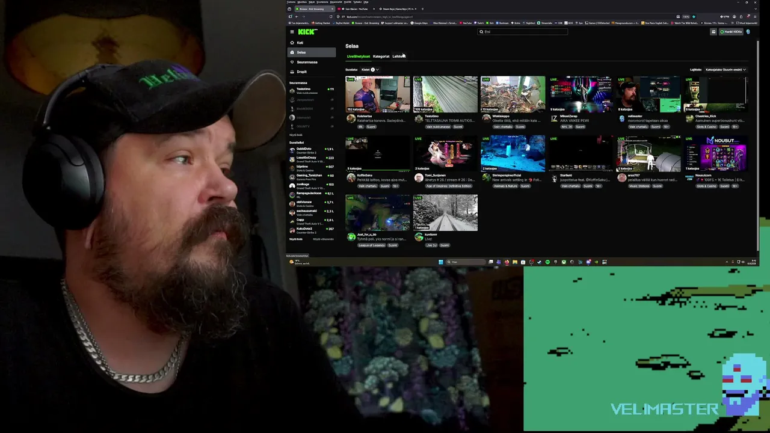The height and width of the screenshot is (433, 770).
Task: Open GabbiDoto in recommended channels
Action: pyautogui.click(x=312, y=150)
